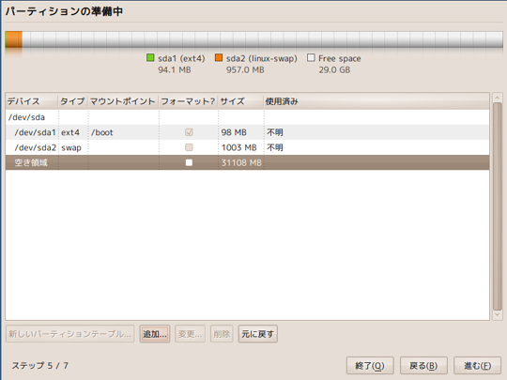507x380 pixels.
Task: Click the scrollbar up arrow
Action: click(x=498, y=98)
